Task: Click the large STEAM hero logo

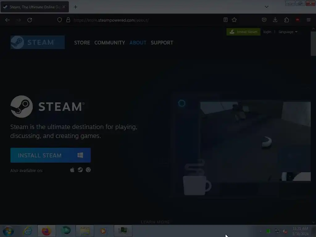Action: 48,106
